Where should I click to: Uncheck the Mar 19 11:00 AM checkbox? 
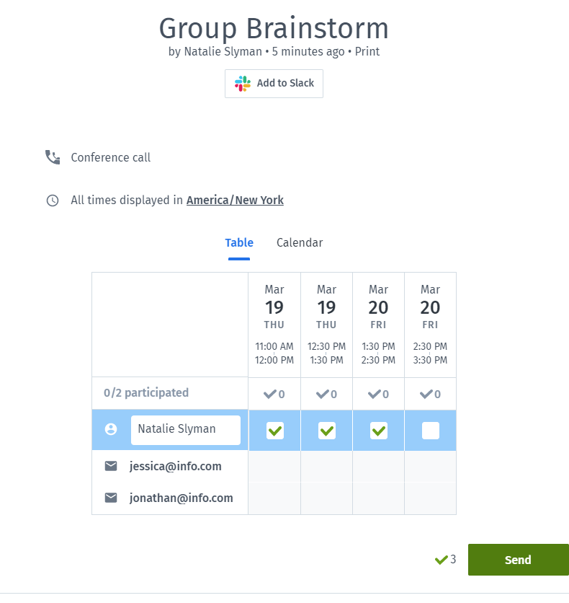275,431
